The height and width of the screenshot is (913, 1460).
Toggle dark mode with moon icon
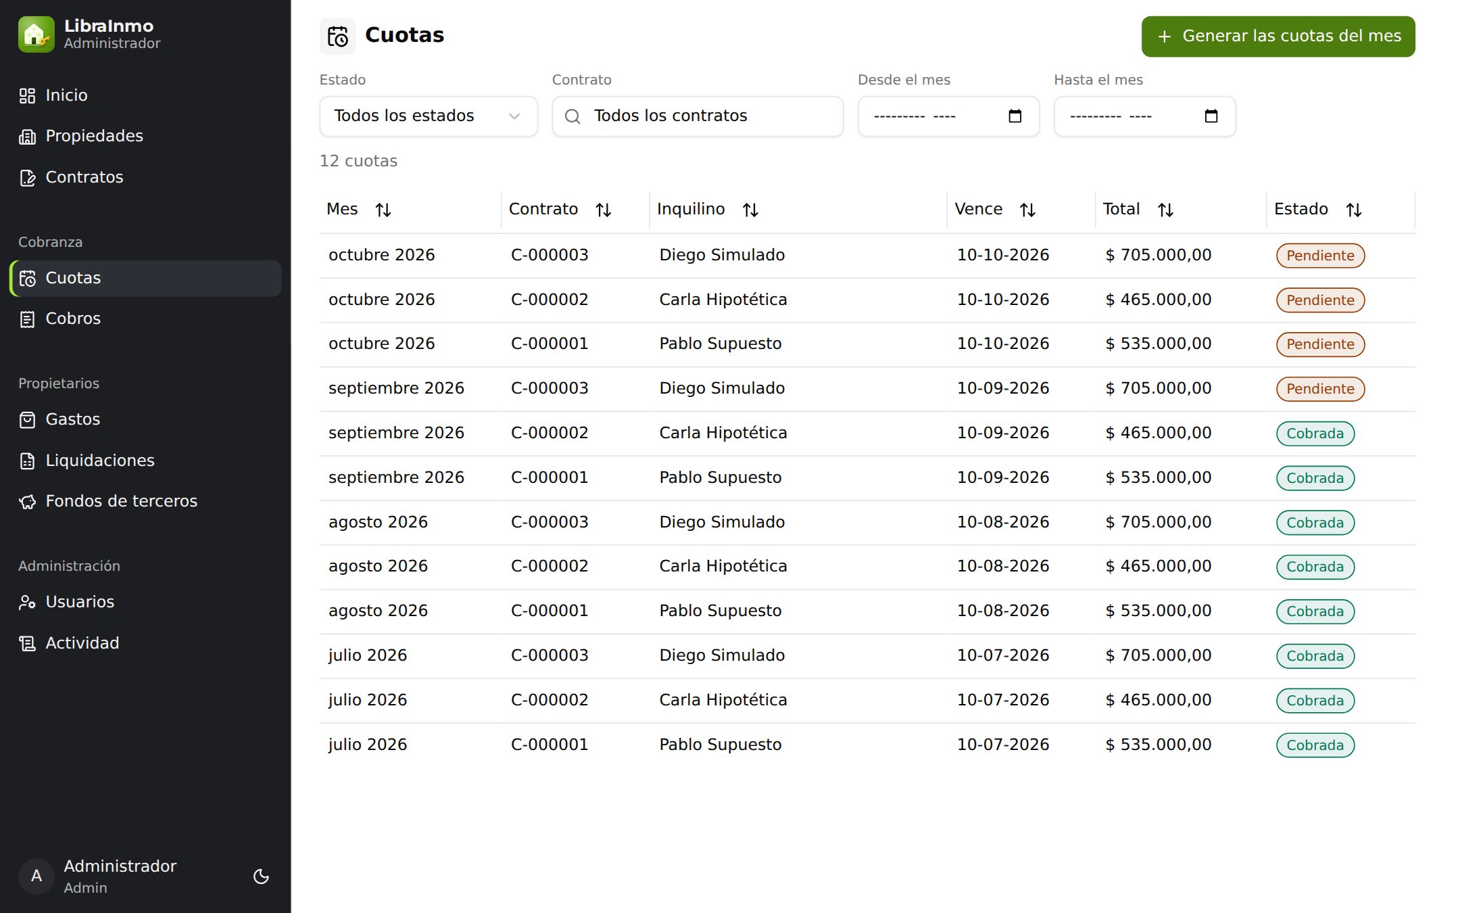coord(261,876)
